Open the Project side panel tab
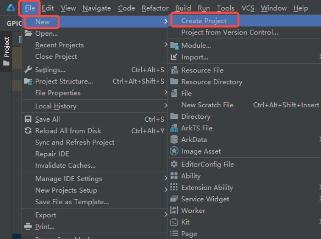Screen dimensions: 321x239 [6, 50]
